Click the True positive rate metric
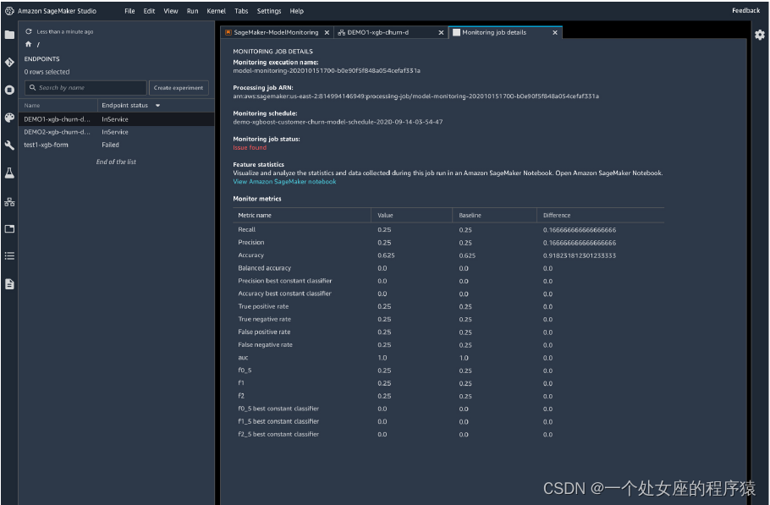The image size is (770, 505). click(x=263, y=306)
